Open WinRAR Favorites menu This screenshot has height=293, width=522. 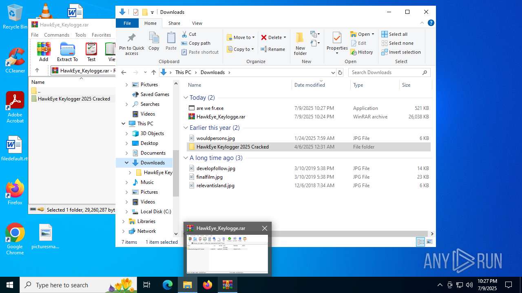pyautogui.click(x=101, y=35)
